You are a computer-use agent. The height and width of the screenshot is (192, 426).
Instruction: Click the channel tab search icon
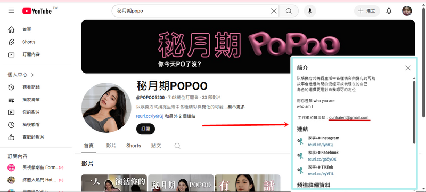click(x=177, y=146)
